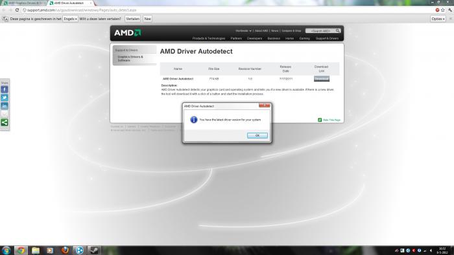The image size is (454, 255).
Task: Click the volume speaker tray icon
Action: click(x=431, y=250)
